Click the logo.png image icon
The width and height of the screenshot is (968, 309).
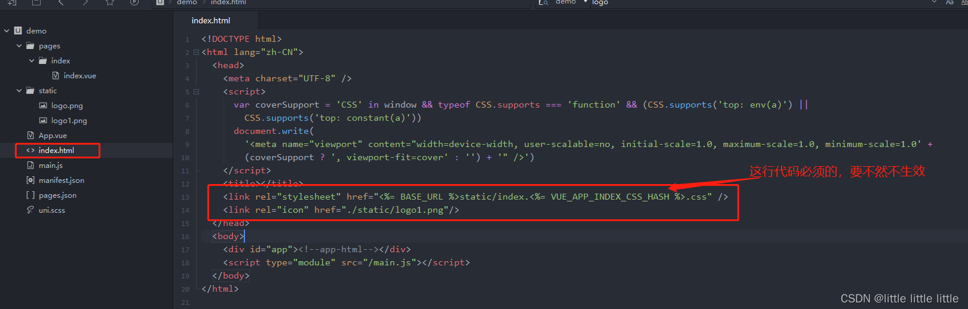point(43,105)
